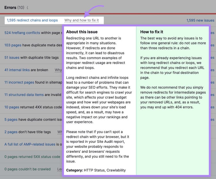Click the 'About this issue' heading in the popup
Screen dimensions: 216x179
(x=82, y=32)
